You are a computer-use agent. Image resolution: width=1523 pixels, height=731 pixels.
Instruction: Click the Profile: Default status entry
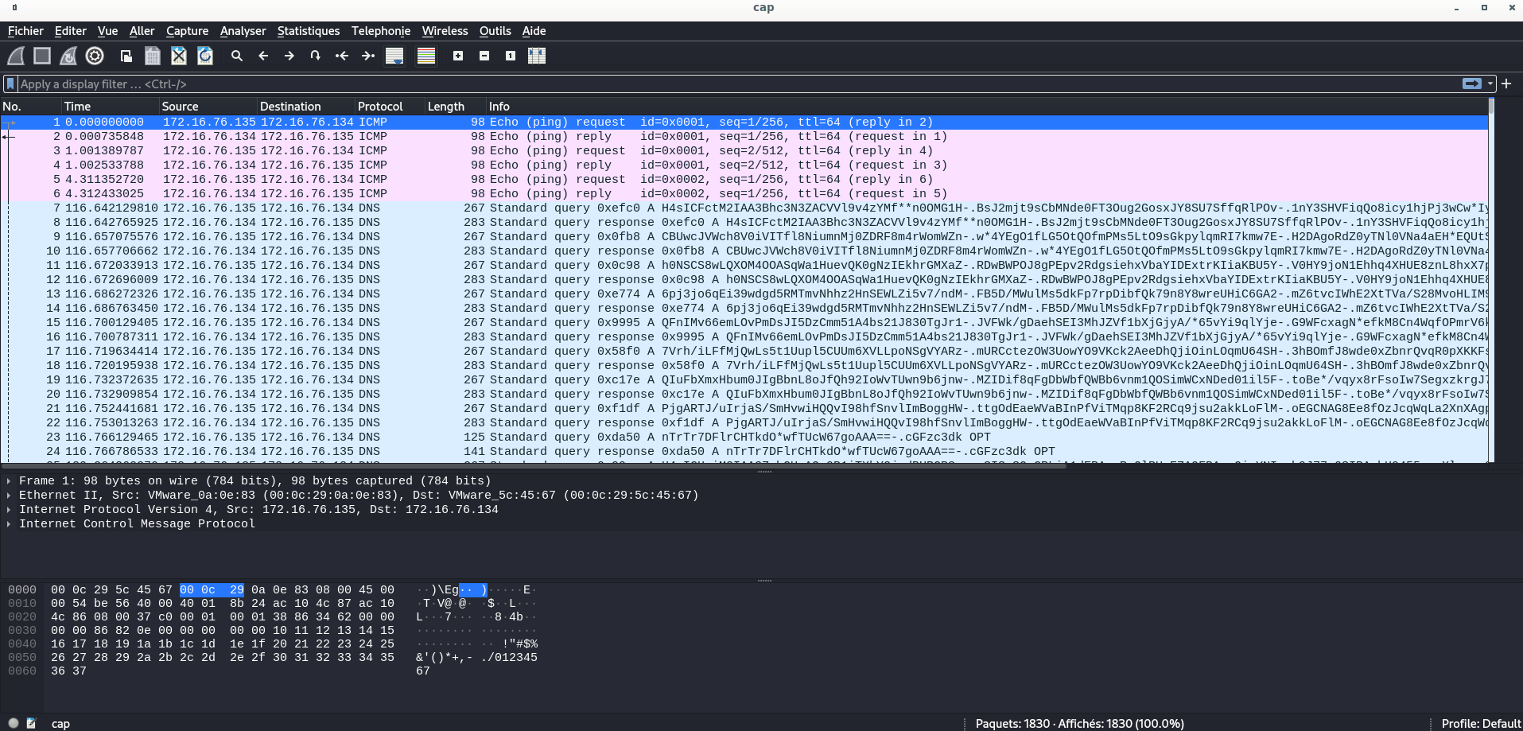point(1481,723)
